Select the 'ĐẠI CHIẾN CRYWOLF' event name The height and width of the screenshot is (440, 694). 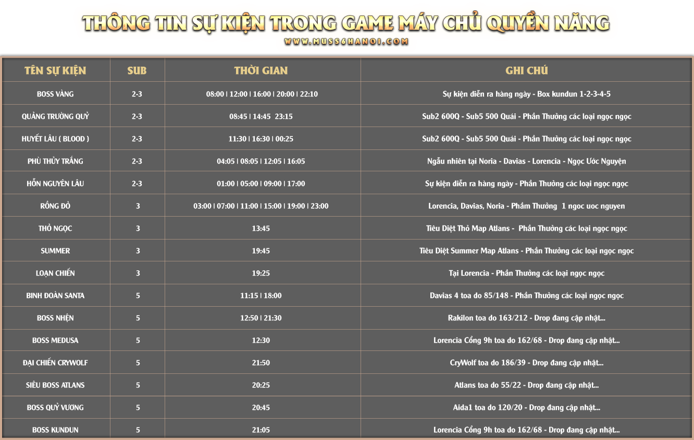coord(55,363)
